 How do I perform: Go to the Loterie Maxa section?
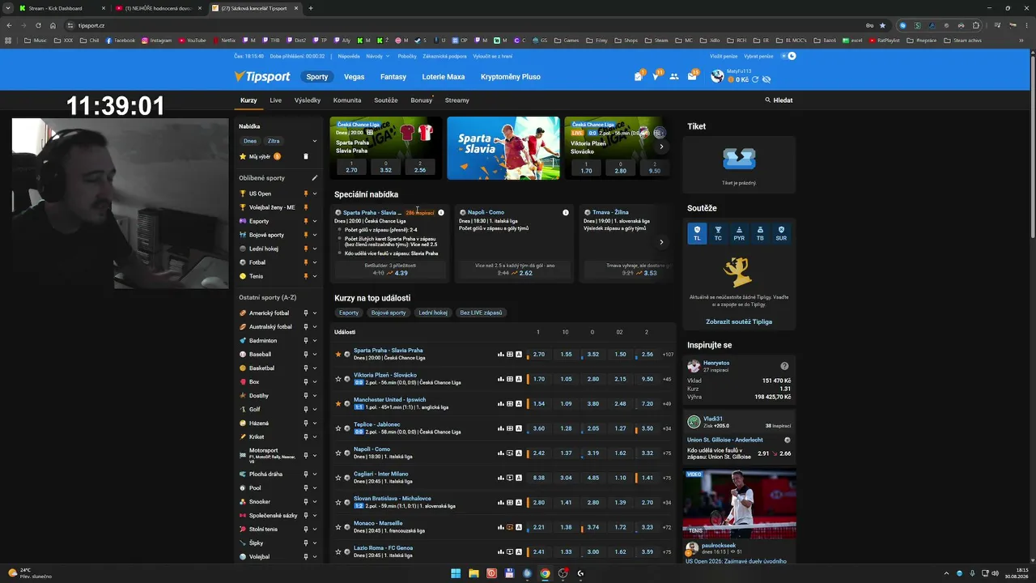[444, 77]
